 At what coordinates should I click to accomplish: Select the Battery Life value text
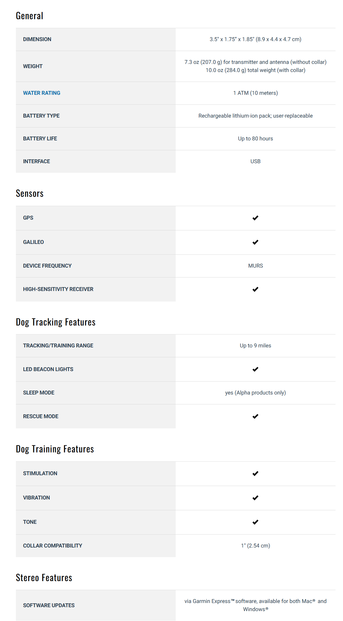coord(255,139)
